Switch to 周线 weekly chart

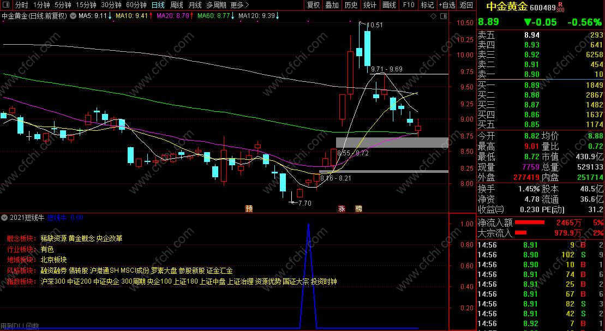pyautogui.click(x=176, y=5)
